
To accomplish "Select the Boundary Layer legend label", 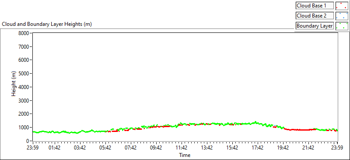I will point(315,26).
